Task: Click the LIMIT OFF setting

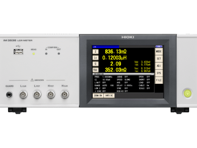Action: tap(100, 83)
